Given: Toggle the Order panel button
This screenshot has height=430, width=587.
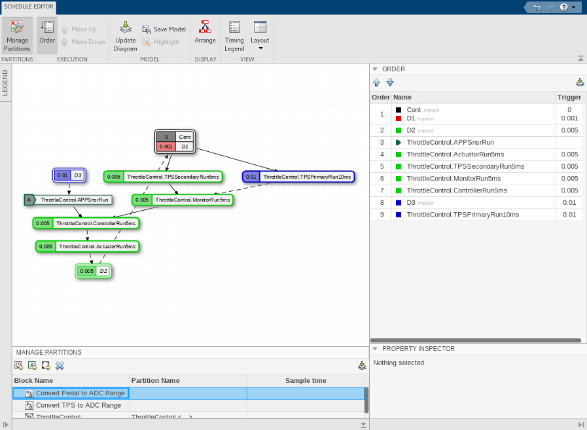Looking at the screenshot, I should coord(47,35).
